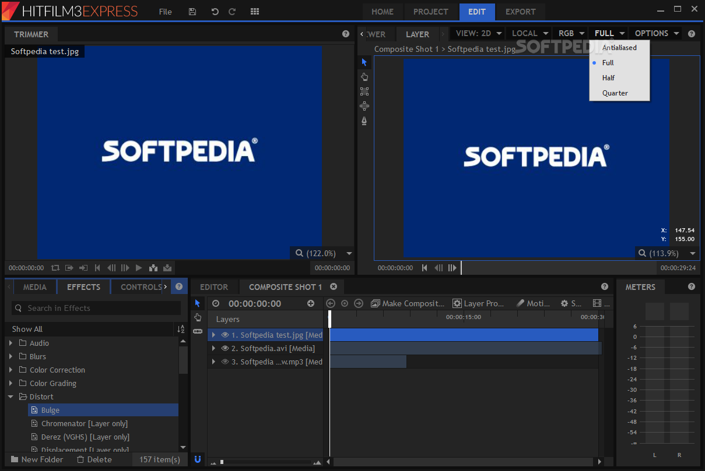This screenshot has height=471, width=705.
Task: Click the Search in Effects field
Action: (97, 308)
